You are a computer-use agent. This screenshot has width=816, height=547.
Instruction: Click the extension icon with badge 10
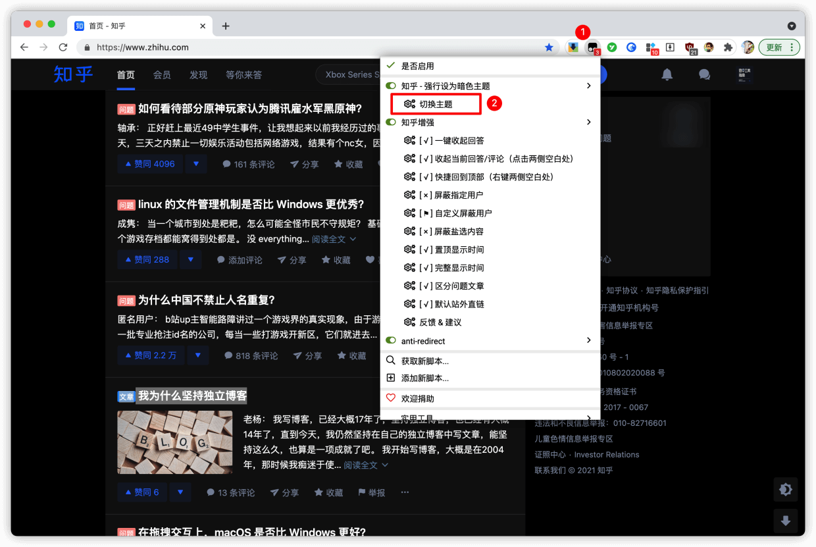[651, 47]
